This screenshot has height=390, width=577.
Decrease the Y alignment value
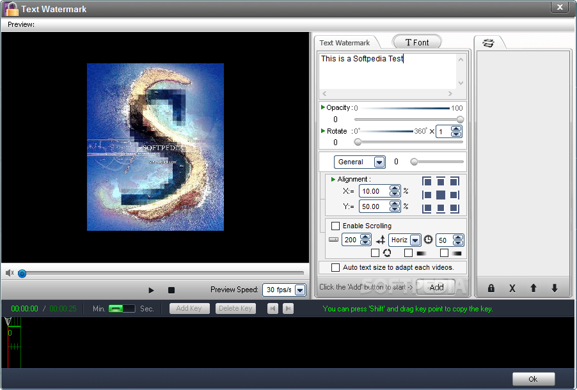click(395, 209)
